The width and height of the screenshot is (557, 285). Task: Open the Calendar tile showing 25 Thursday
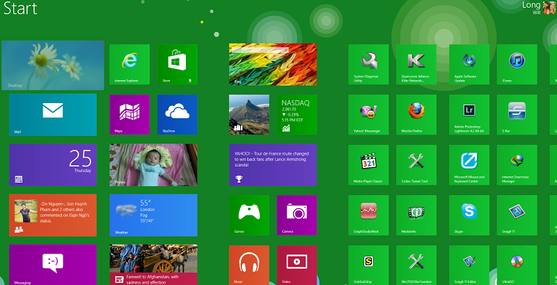pos(53,165)
